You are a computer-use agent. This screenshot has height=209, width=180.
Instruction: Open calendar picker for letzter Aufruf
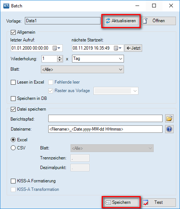(56, 48)
